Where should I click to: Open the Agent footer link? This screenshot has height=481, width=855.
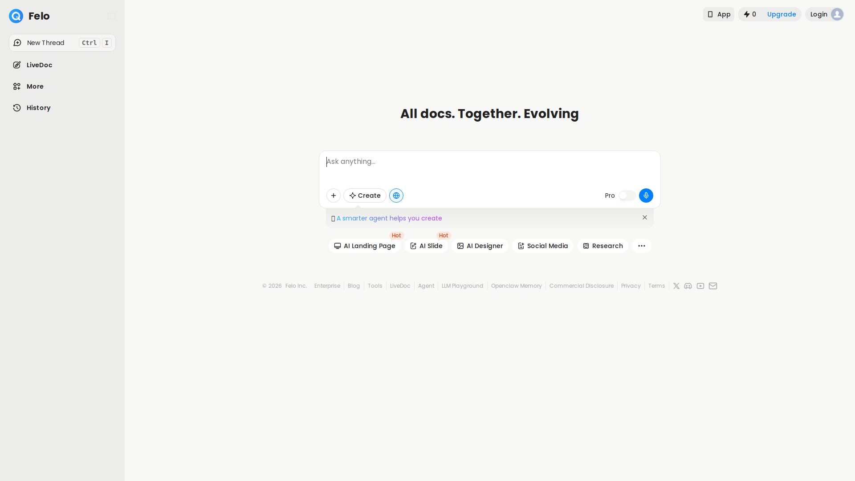426,286
